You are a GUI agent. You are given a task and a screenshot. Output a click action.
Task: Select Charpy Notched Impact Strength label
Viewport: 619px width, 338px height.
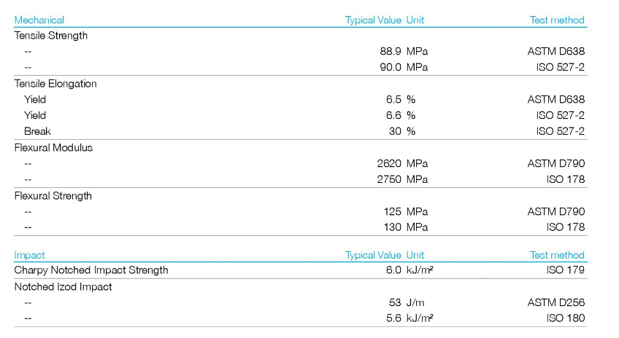click(x=91, y=270)
